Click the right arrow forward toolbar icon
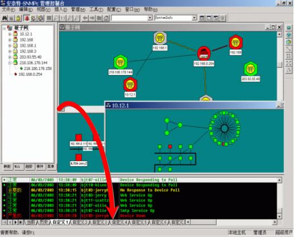The height and width of the screenshot is (237, 294). tap(92, 18)
